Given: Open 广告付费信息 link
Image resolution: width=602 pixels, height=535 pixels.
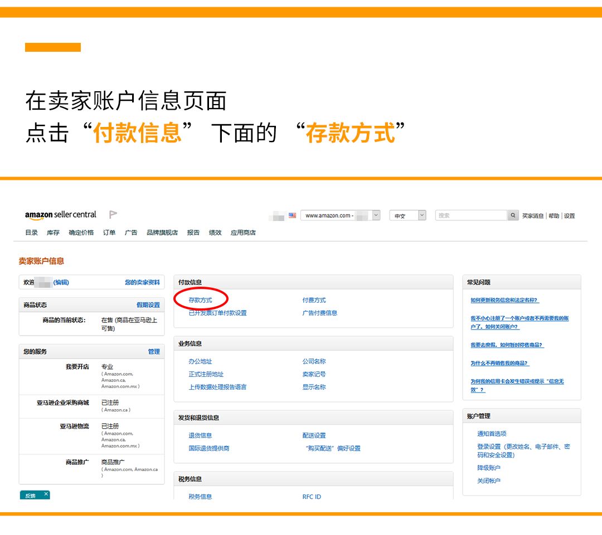Looking at the screenshot, I should tap(320, 313).
